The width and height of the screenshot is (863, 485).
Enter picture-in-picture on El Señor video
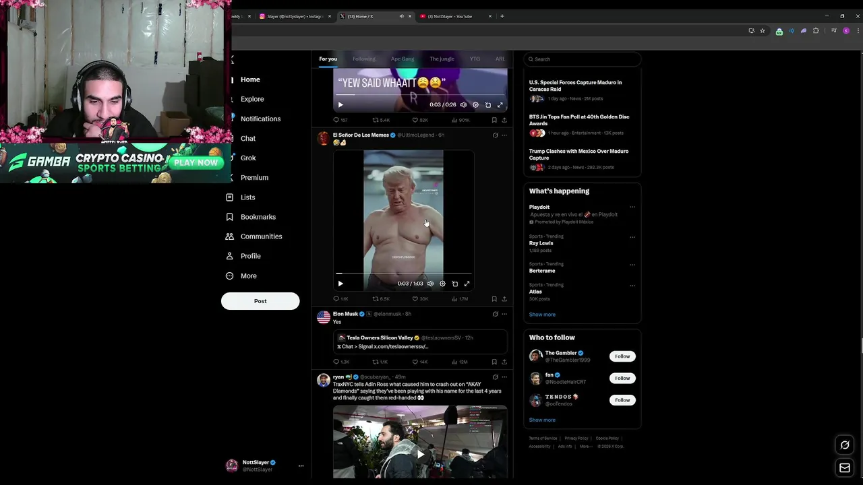pyautogui.click(x=454, y=284)
